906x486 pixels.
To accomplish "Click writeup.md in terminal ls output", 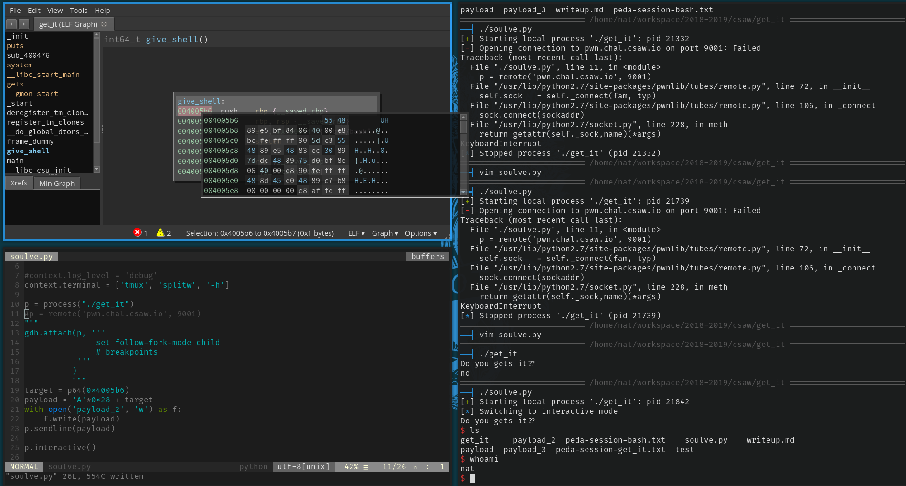I will pos(770,440).
